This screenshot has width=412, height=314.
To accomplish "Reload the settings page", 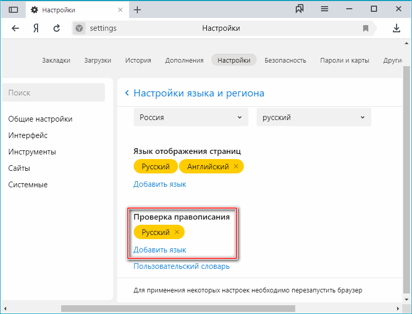I will click(57, 28).
